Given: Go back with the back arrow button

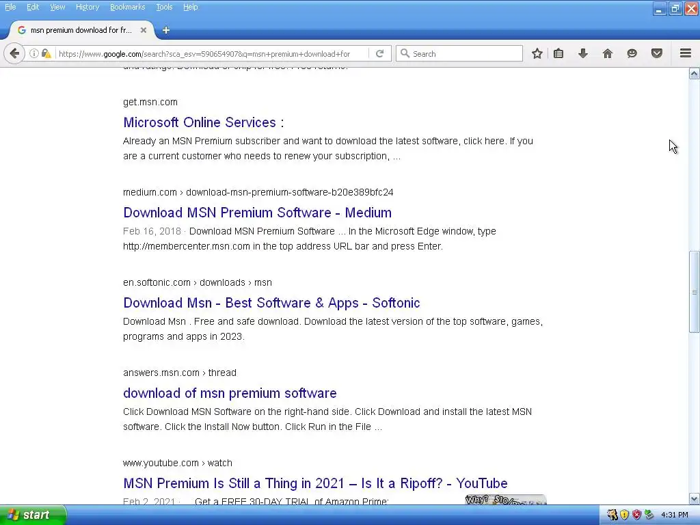Looking at the screenshot, I should tap(14, 53).
